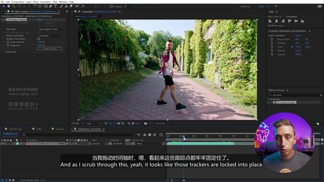Toggle Target Size stopwatch

coord(8,45)
